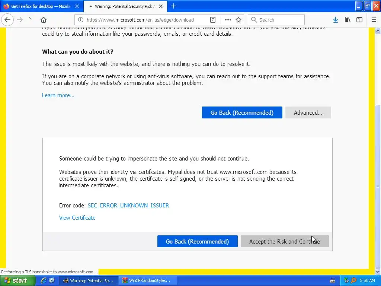The width and height of the screenshot is (381, 286).
Task: Launch Internet Explorer from quick launch
Action: (x=44, y=280)
